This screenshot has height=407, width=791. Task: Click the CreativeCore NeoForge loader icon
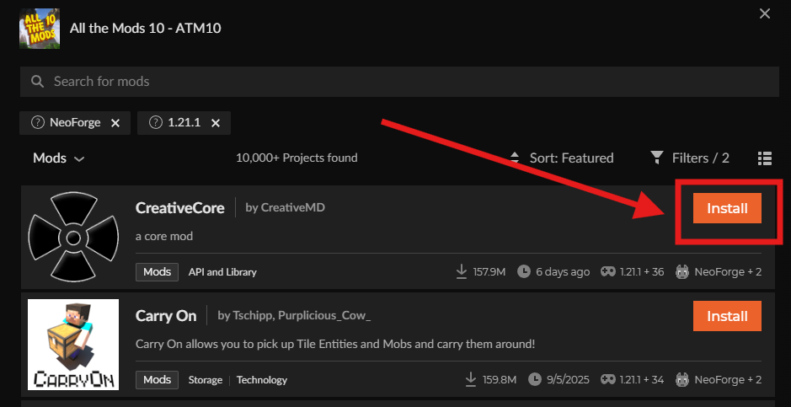682,272
